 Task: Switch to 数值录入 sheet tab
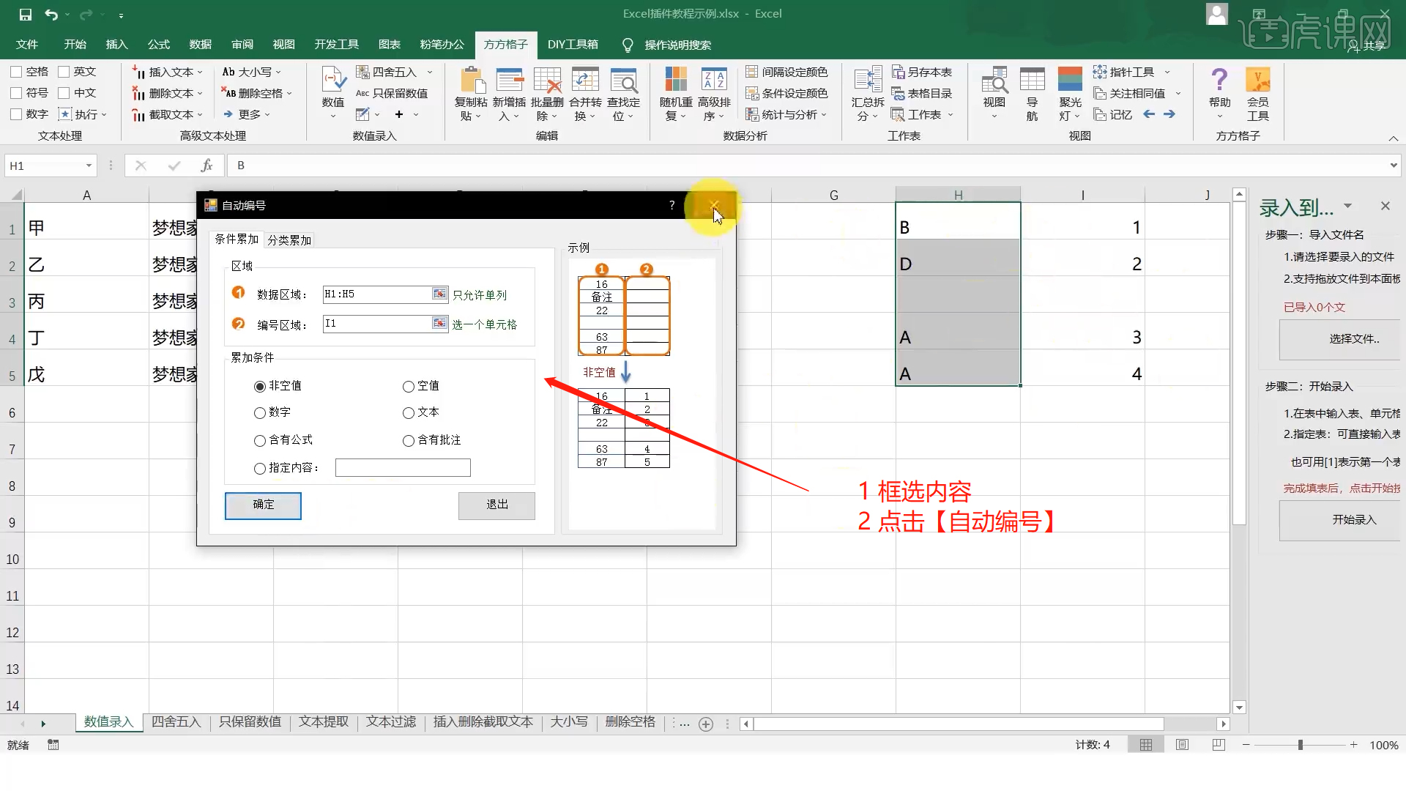coord(108,721)
